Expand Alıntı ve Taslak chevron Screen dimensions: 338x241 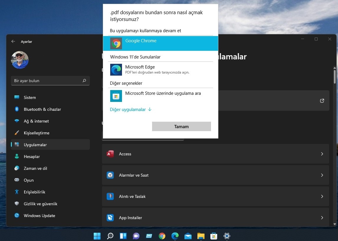(322, 196)
